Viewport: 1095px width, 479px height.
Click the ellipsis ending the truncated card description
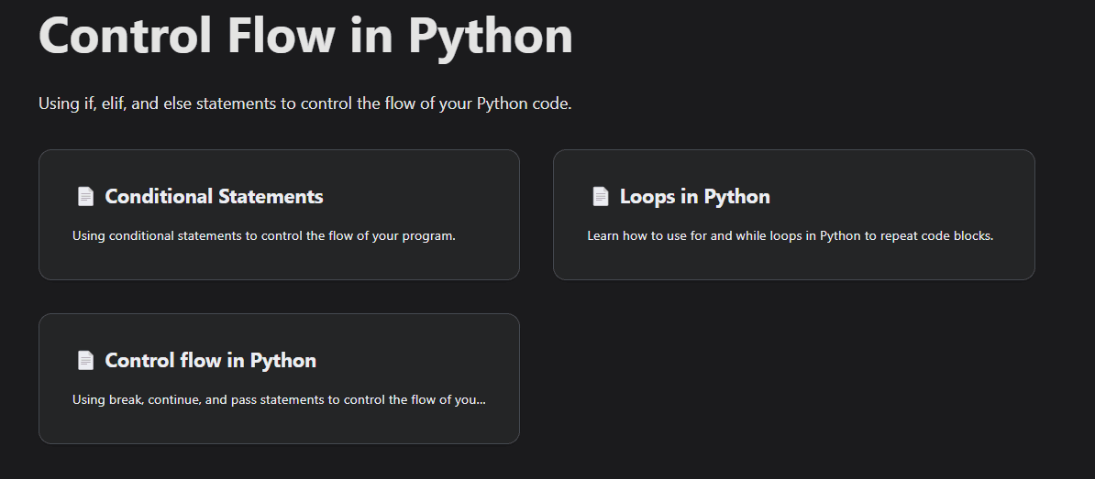coord(481,400)
